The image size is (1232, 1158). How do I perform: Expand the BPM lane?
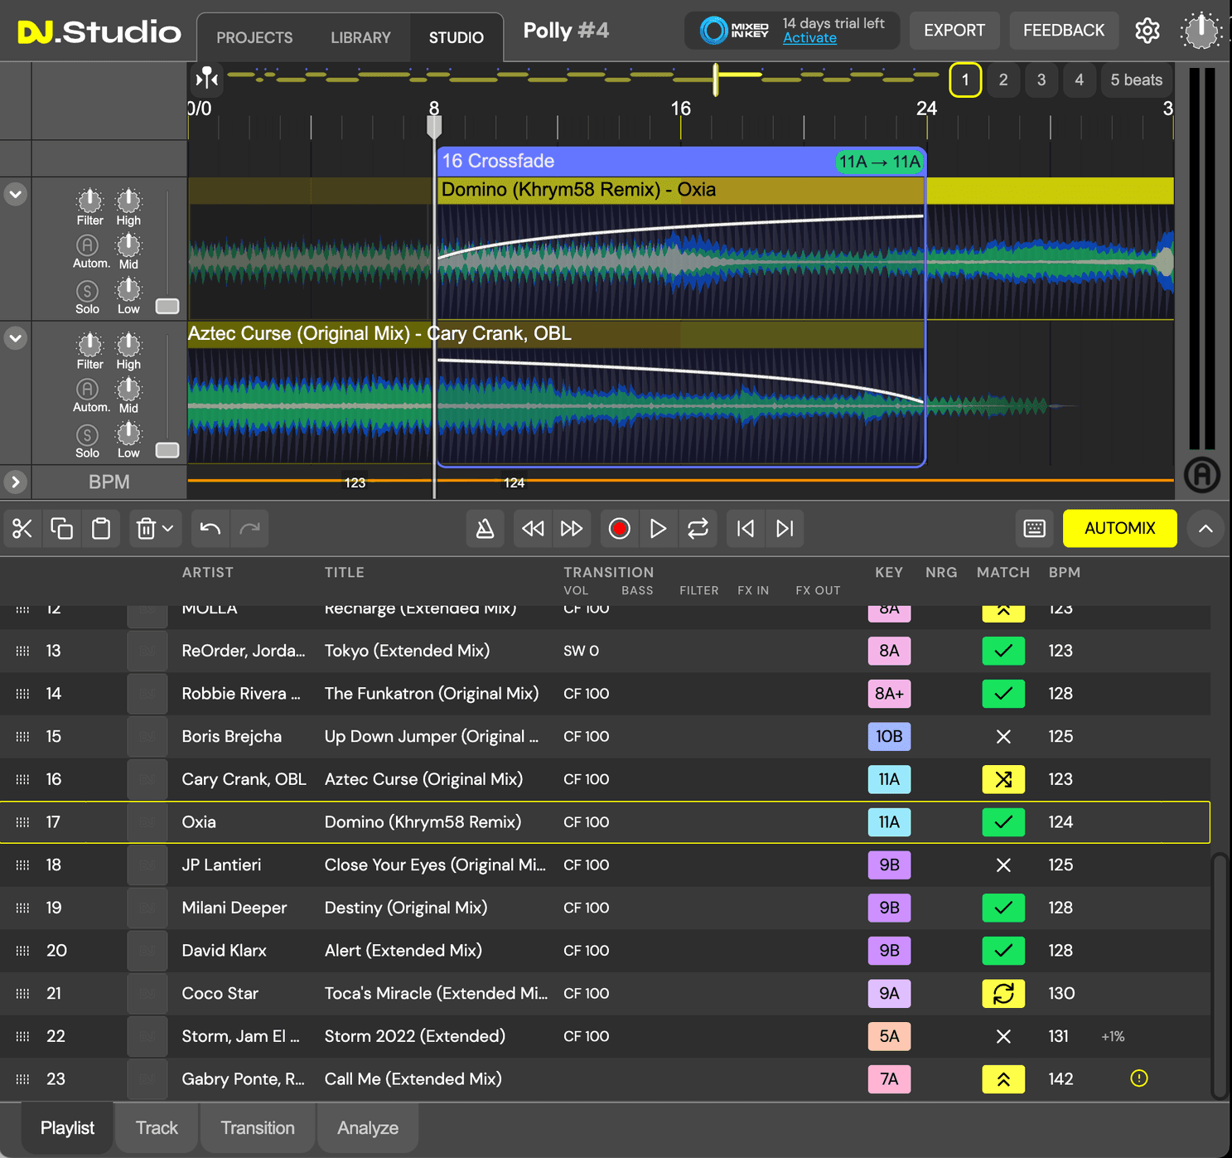(16, 482)
